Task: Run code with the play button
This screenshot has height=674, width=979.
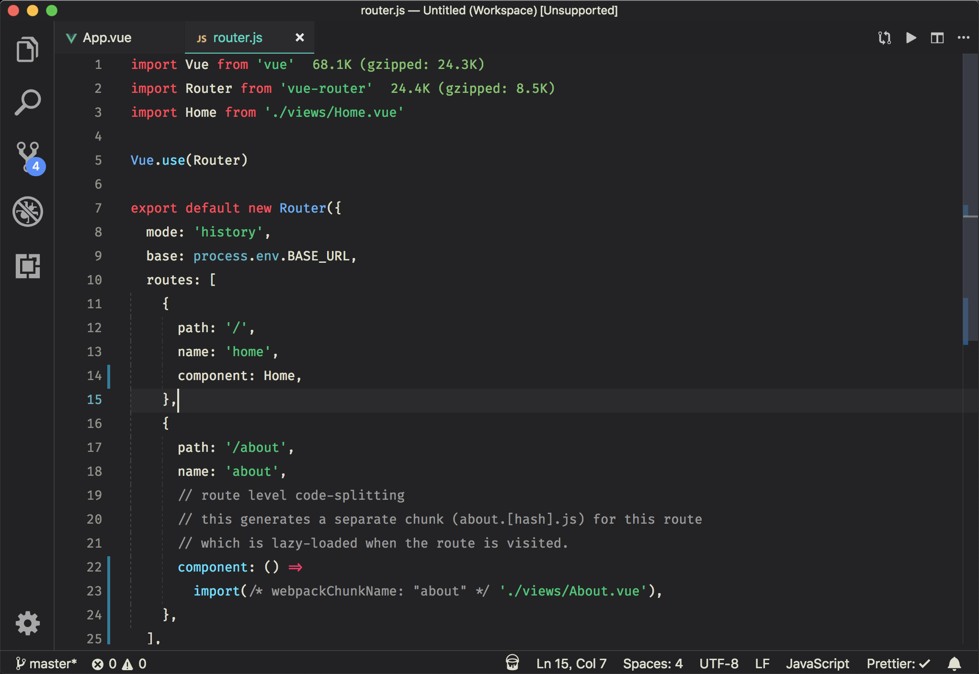Action: click(911, 38)
